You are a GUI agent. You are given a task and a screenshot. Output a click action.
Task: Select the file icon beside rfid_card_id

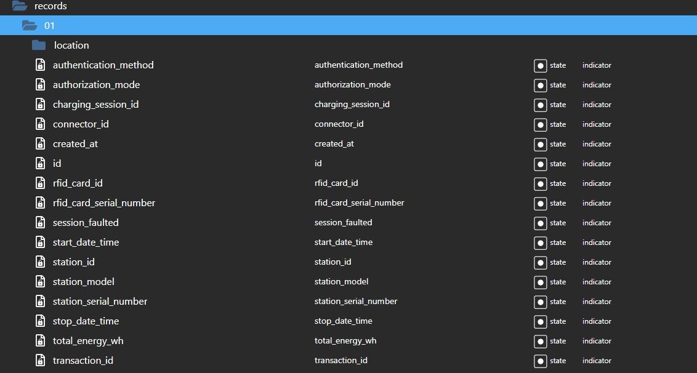point(40,183)
